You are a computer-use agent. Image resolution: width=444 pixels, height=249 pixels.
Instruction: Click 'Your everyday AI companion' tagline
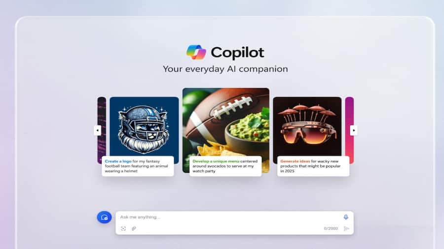225,69
